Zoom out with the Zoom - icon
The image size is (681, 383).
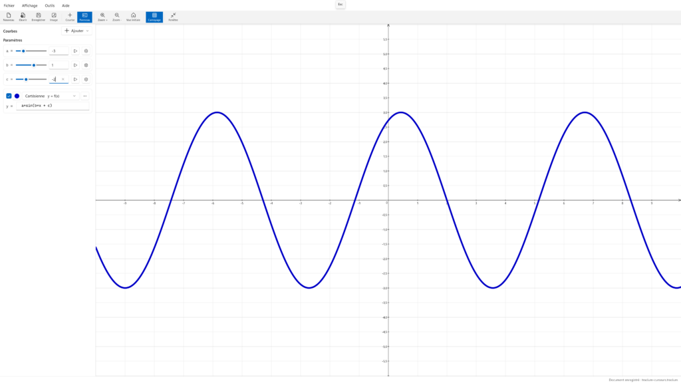point(116,17)
